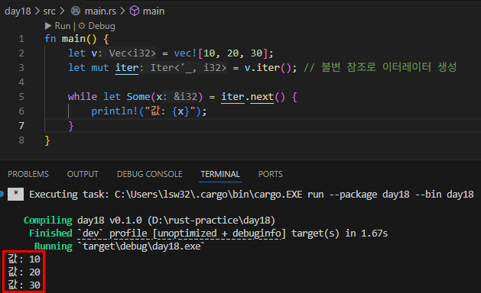
Task: Click the play triangle icon beside Run
Action: 48,26
